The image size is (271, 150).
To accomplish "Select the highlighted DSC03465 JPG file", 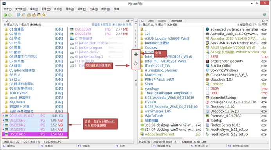I will click(35, 134).
